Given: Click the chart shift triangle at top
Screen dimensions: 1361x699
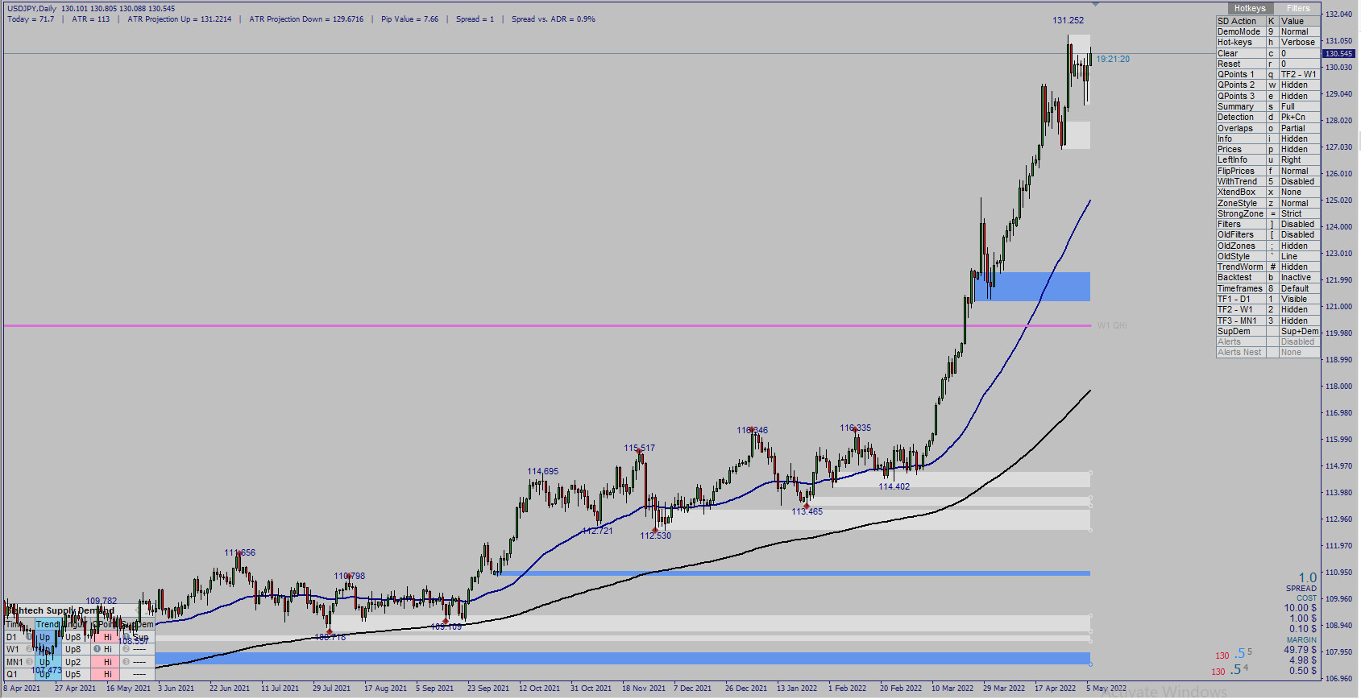Looking at the screenshot, I should tap(1095, 5).
